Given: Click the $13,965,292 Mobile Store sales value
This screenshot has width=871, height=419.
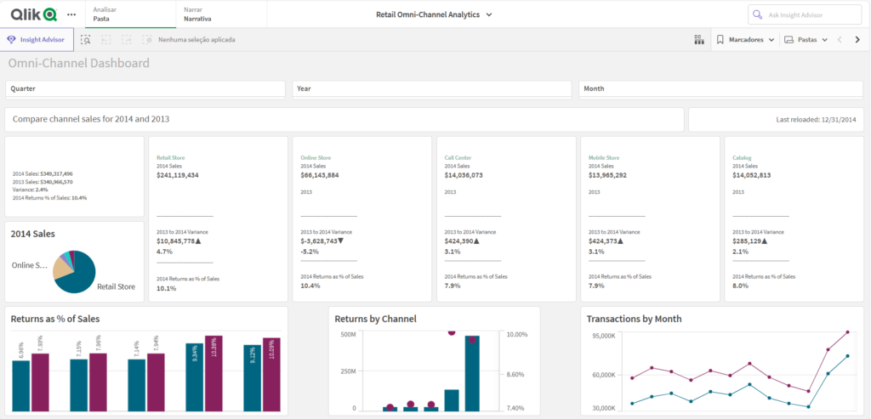Looking at the screenshot, I should [607, 175].
